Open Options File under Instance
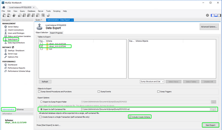Screen dimensions: 222x130 point(13,57)
